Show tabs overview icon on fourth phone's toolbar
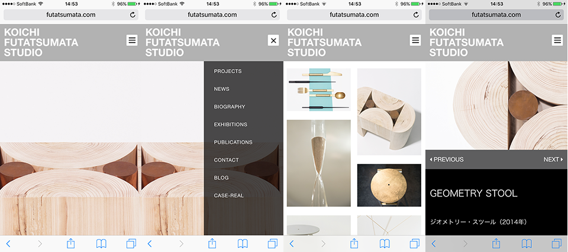This screenshot has height=252, width=568. click(x=556, y=244)
